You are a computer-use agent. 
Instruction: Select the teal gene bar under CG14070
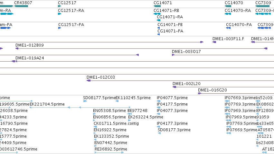228,6
